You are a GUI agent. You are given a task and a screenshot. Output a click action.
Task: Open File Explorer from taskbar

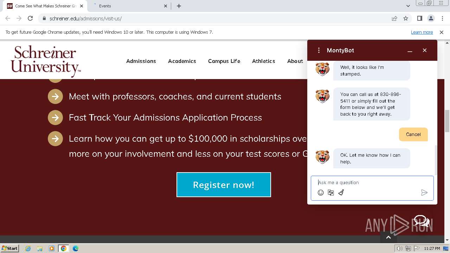(x=40, y=248)
